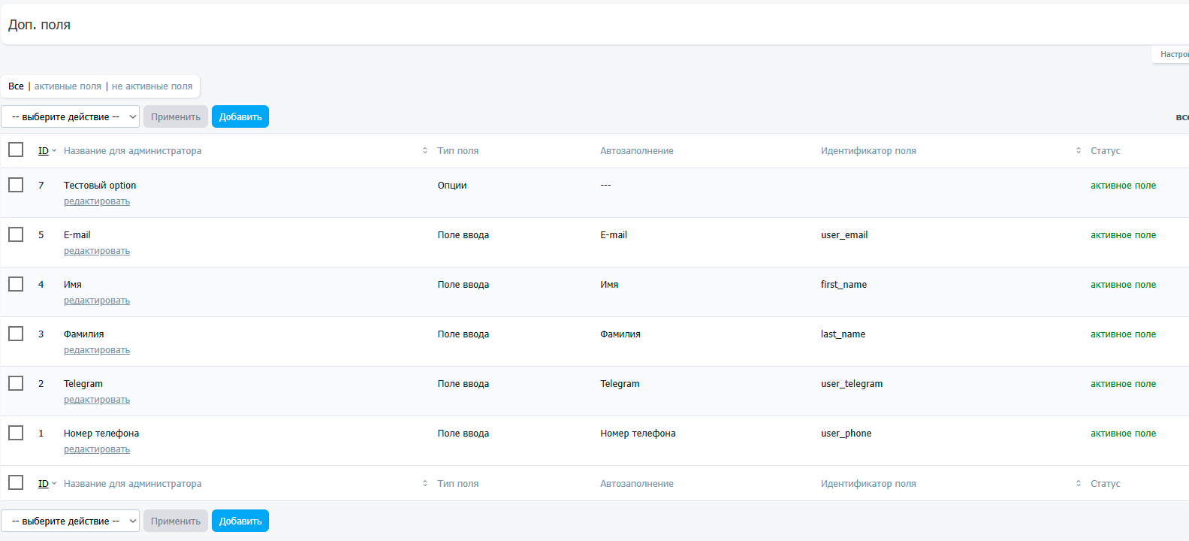Click the bottom 'Применить' button
Image resolution: width=1189 pixels, height=541 pixels.
pyautogui.click(x=176, y=521)
